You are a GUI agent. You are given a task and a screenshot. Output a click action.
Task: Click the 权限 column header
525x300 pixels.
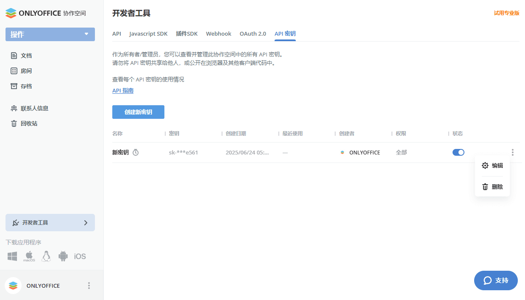401,134
